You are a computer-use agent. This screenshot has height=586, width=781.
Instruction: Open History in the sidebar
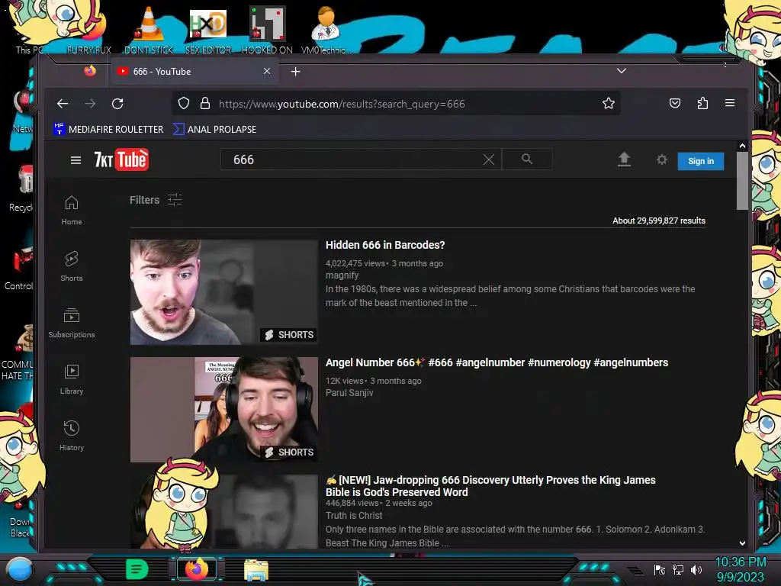[72, 436]
